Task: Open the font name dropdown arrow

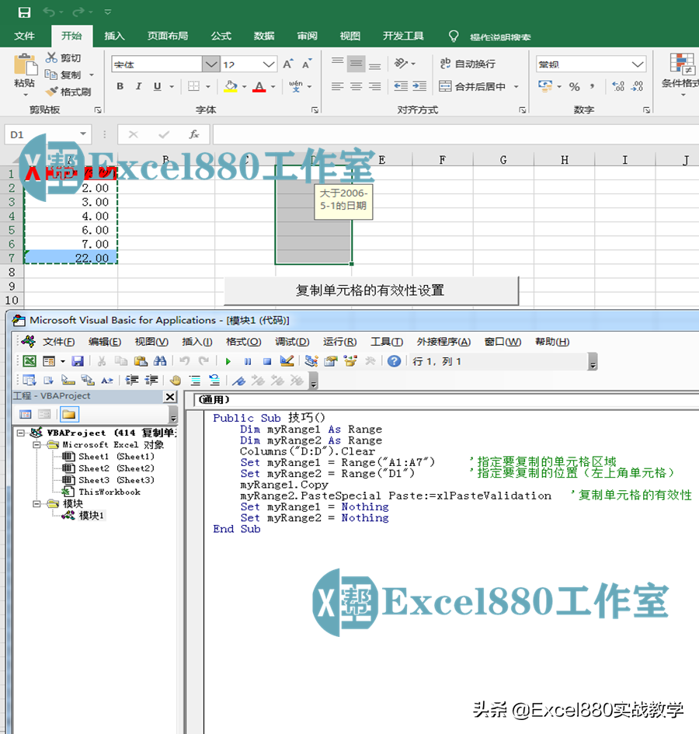Action: (x=211, y=64)
